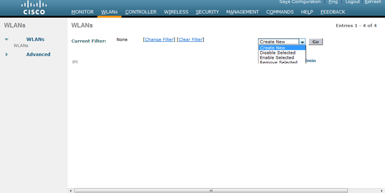Refresh the page using the Refresh link
This screenshot has height=193, width=385.
pyautogui.click(x=372, y=2)
